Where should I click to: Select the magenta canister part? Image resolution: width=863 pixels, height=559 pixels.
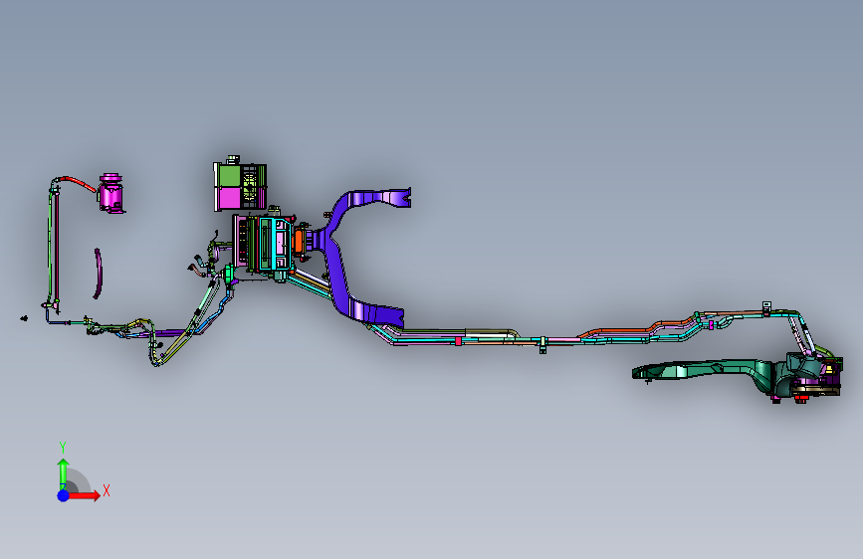pos(111,193)
